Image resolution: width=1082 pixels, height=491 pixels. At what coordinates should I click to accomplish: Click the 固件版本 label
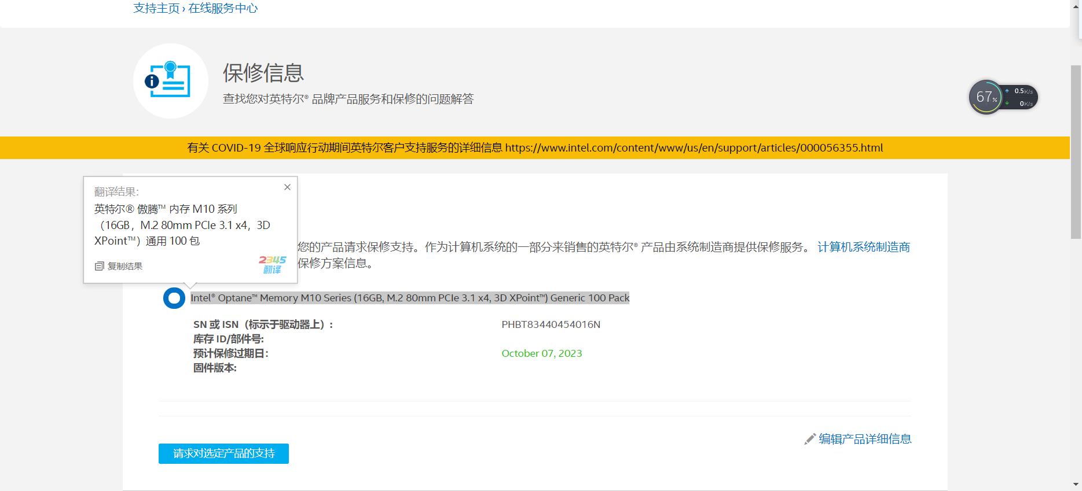tap(215, 368)
